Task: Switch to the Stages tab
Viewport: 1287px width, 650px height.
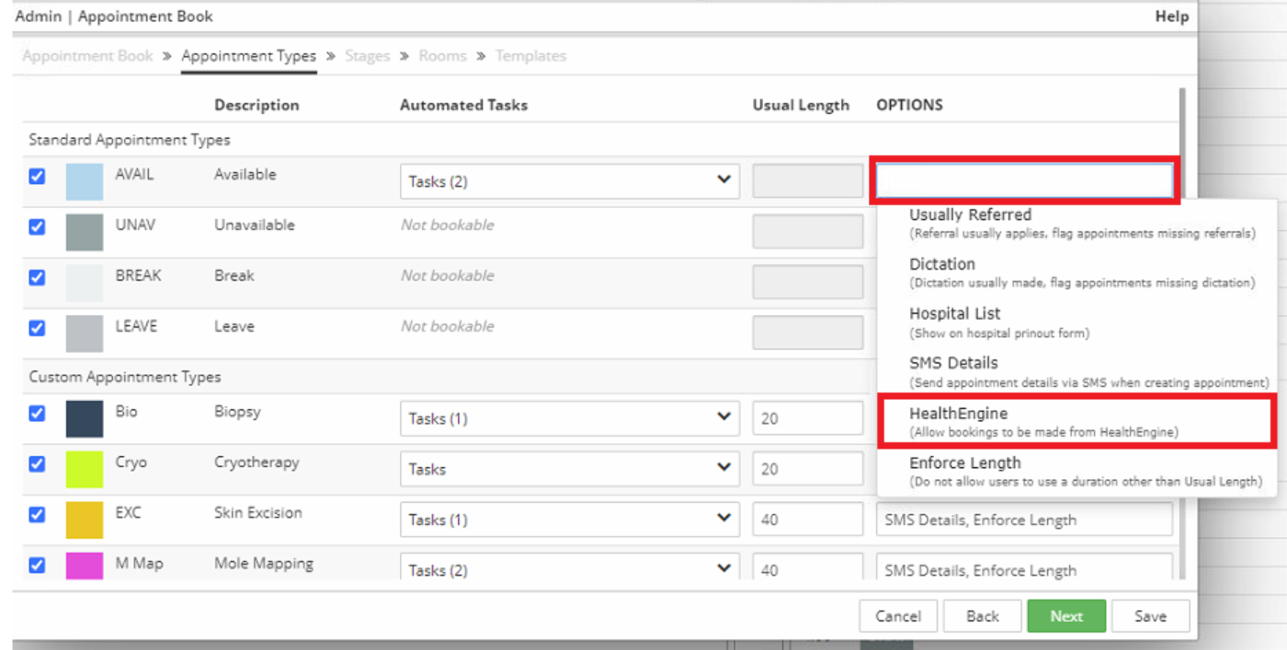Action: point(368,56)
